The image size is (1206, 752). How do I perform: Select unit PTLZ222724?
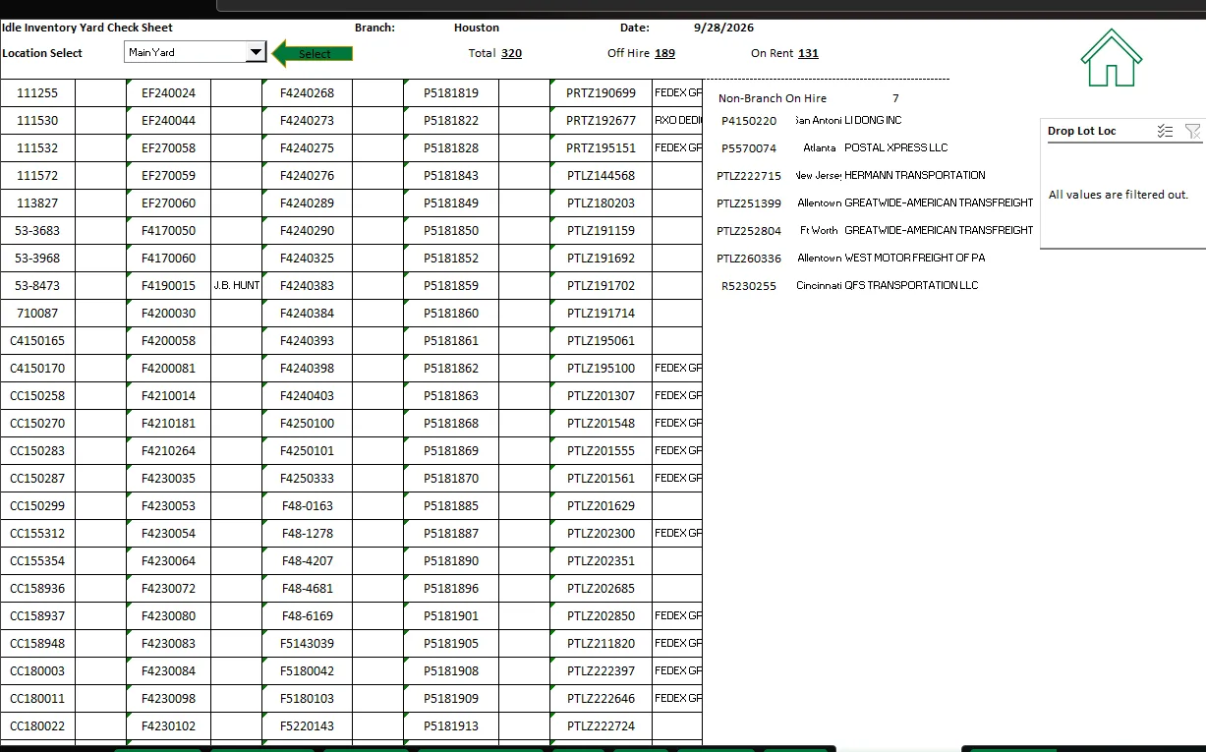601,726
